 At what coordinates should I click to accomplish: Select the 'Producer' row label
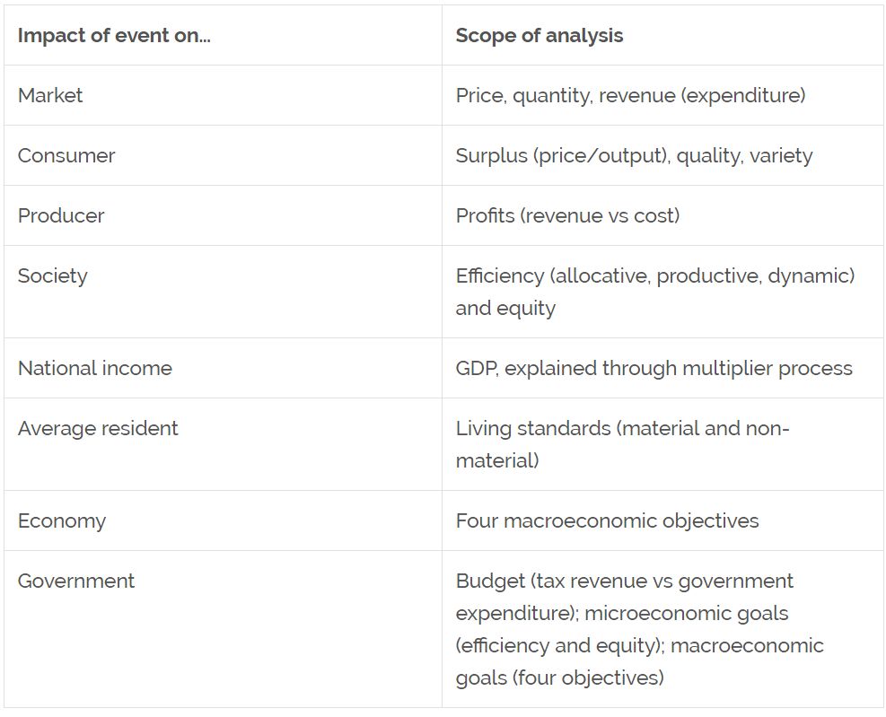(61, 216)
